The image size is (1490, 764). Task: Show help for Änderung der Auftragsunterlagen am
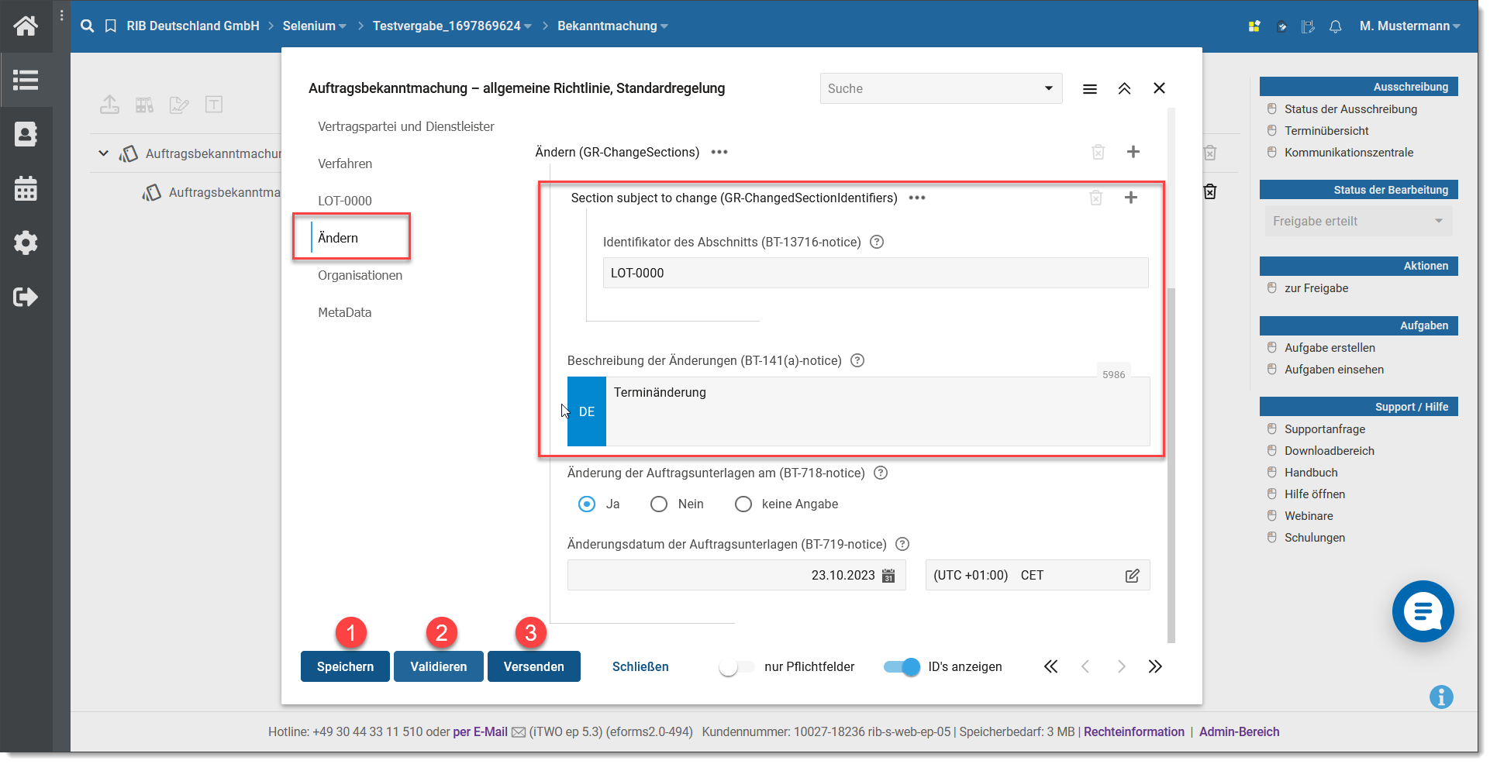pyautogui.click(x=881, y=473)
